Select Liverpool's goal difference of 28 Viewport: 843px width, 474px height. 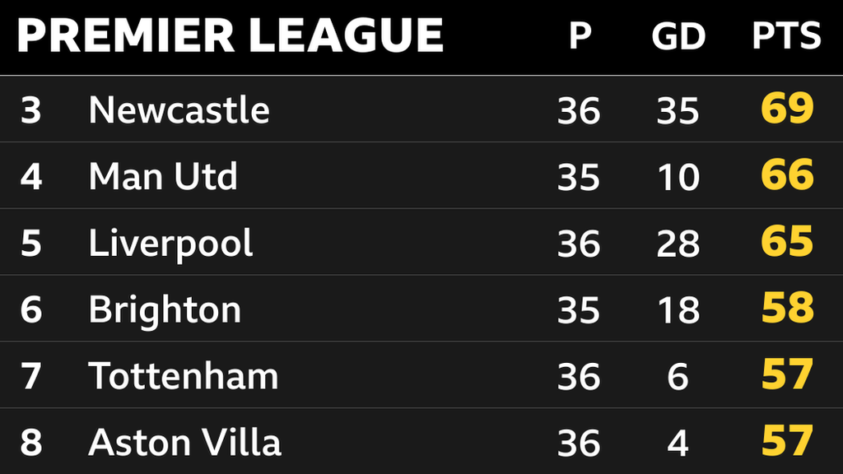678,244
